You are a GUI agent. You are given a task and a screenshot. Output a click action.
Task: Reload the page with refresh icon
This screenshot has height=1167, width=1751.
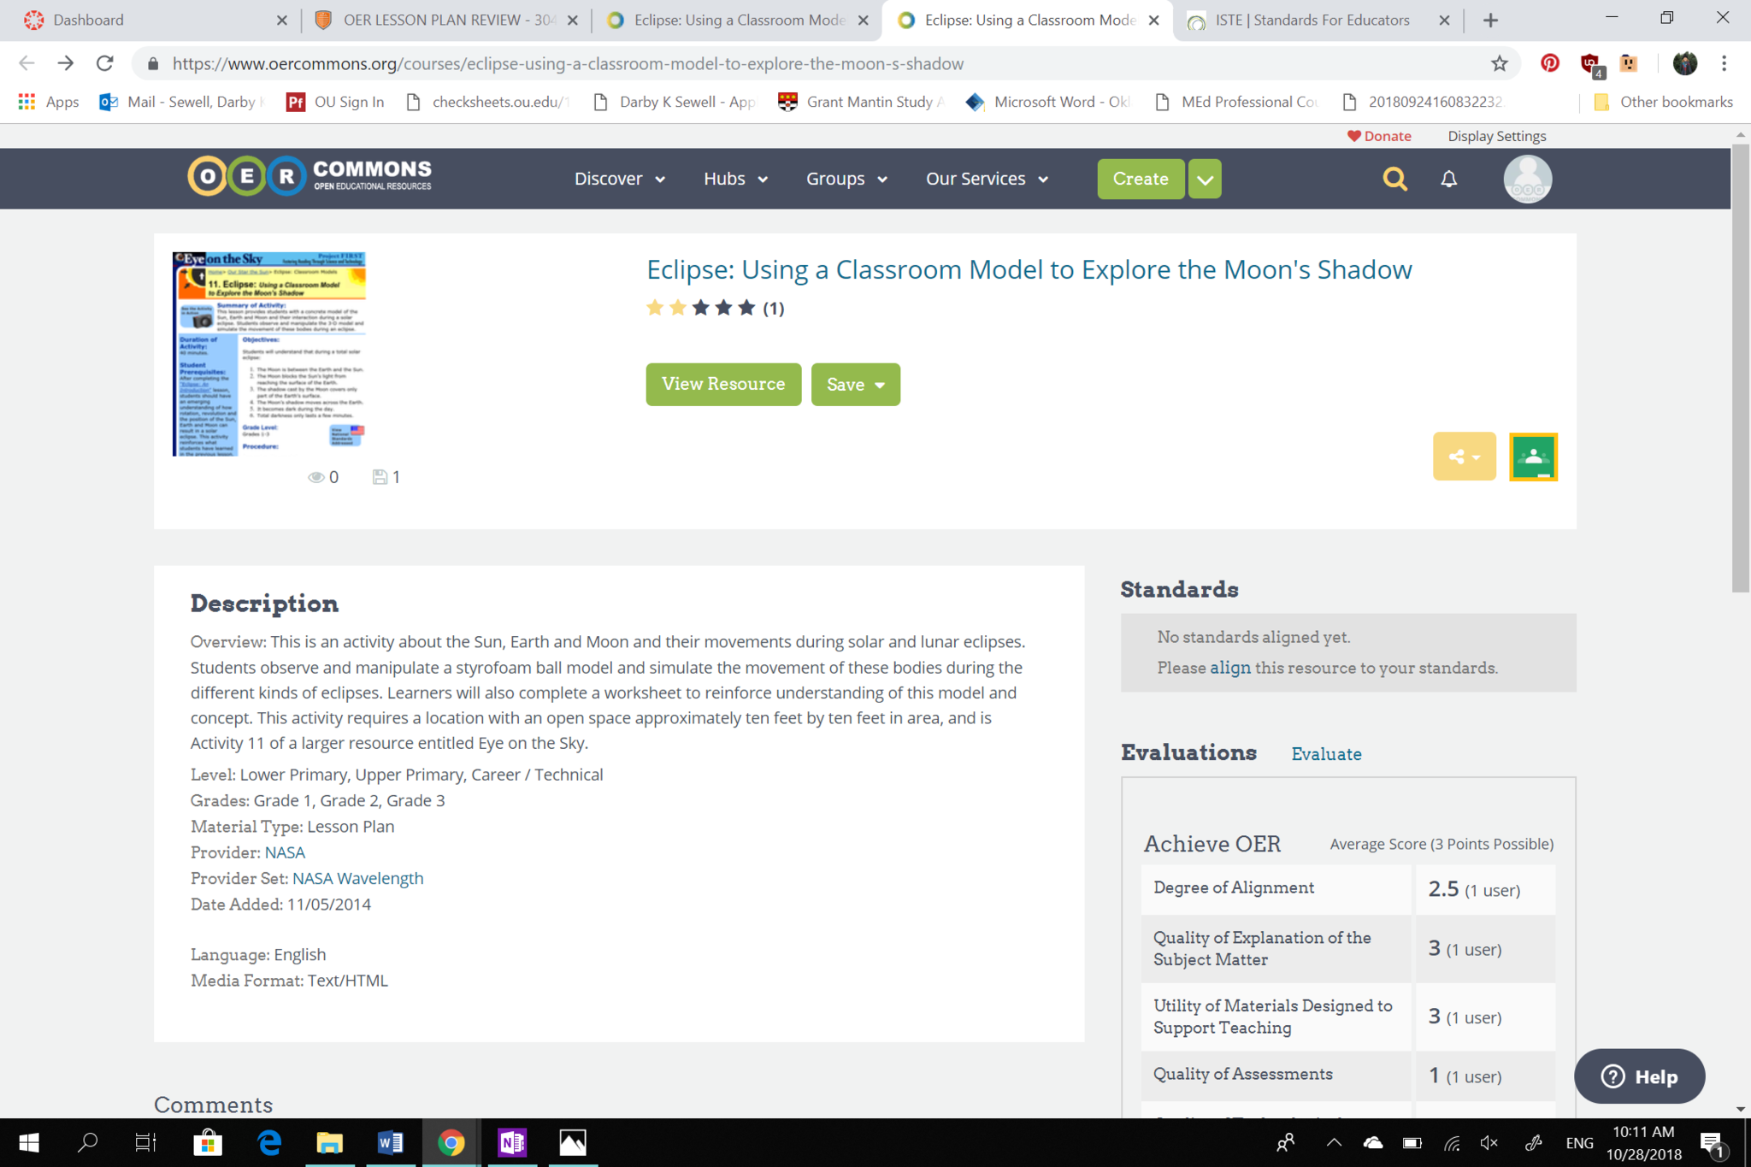click(104, 63)
